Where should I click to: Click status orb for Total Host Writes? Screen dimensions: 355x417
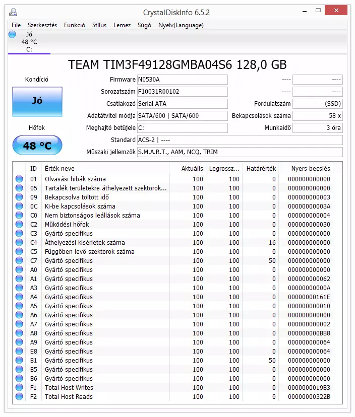coord(19,387)
